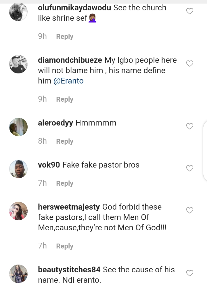Tap heart beside beautystitches84's comment
The image size is (207, 283).
(x=190, y=273)
